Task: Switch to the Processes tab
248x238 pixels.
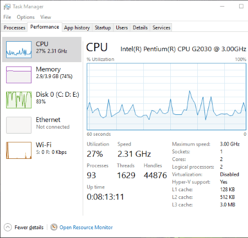Action: click(x=14, y=27)
